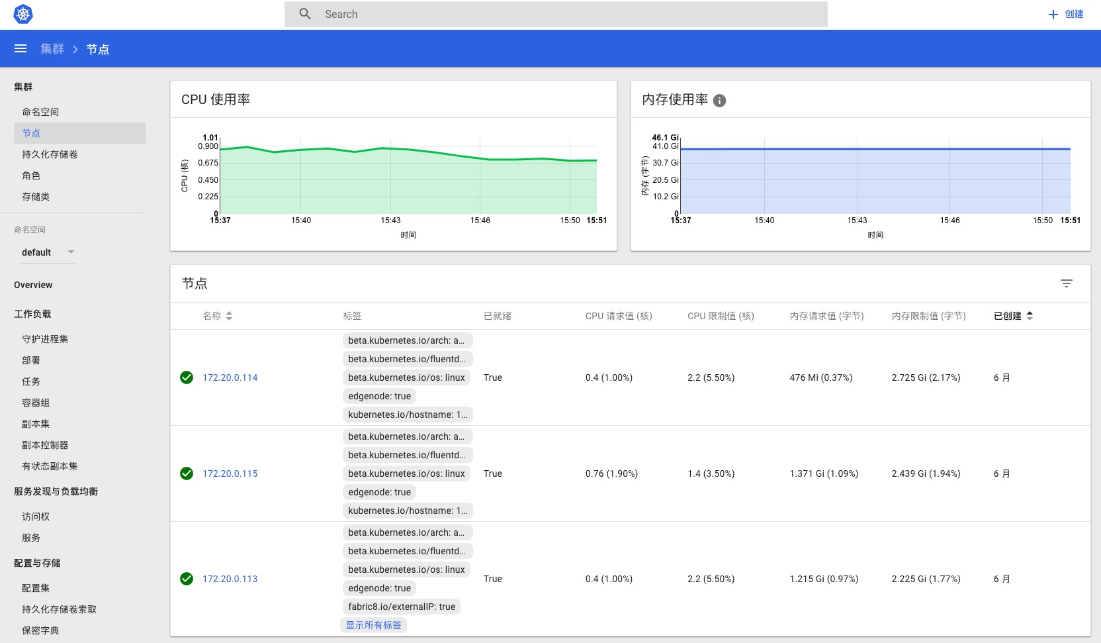Click the search magnifier icon

[305, 13]
